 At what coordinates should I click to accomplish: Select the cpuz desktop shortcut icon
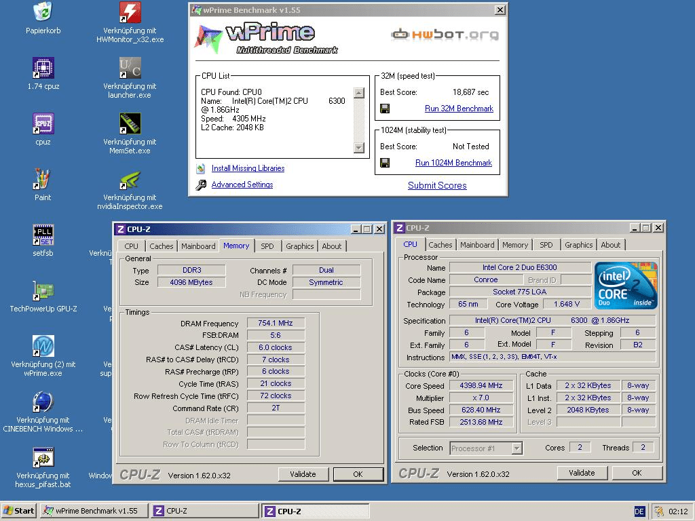tap(43, 123)
